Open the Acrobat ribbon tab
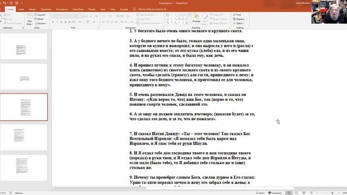 (x=124, y=9)
